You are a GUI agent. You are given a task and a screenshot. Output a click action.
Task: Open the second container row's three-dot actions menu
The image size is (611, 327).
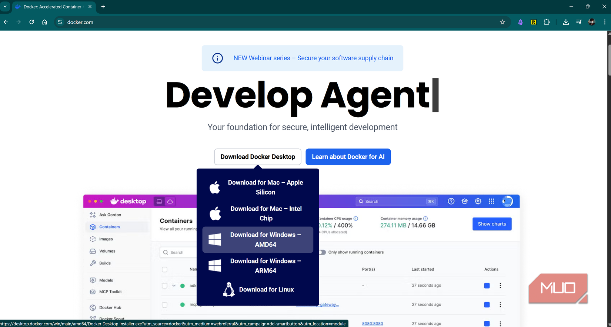point(500,305)
